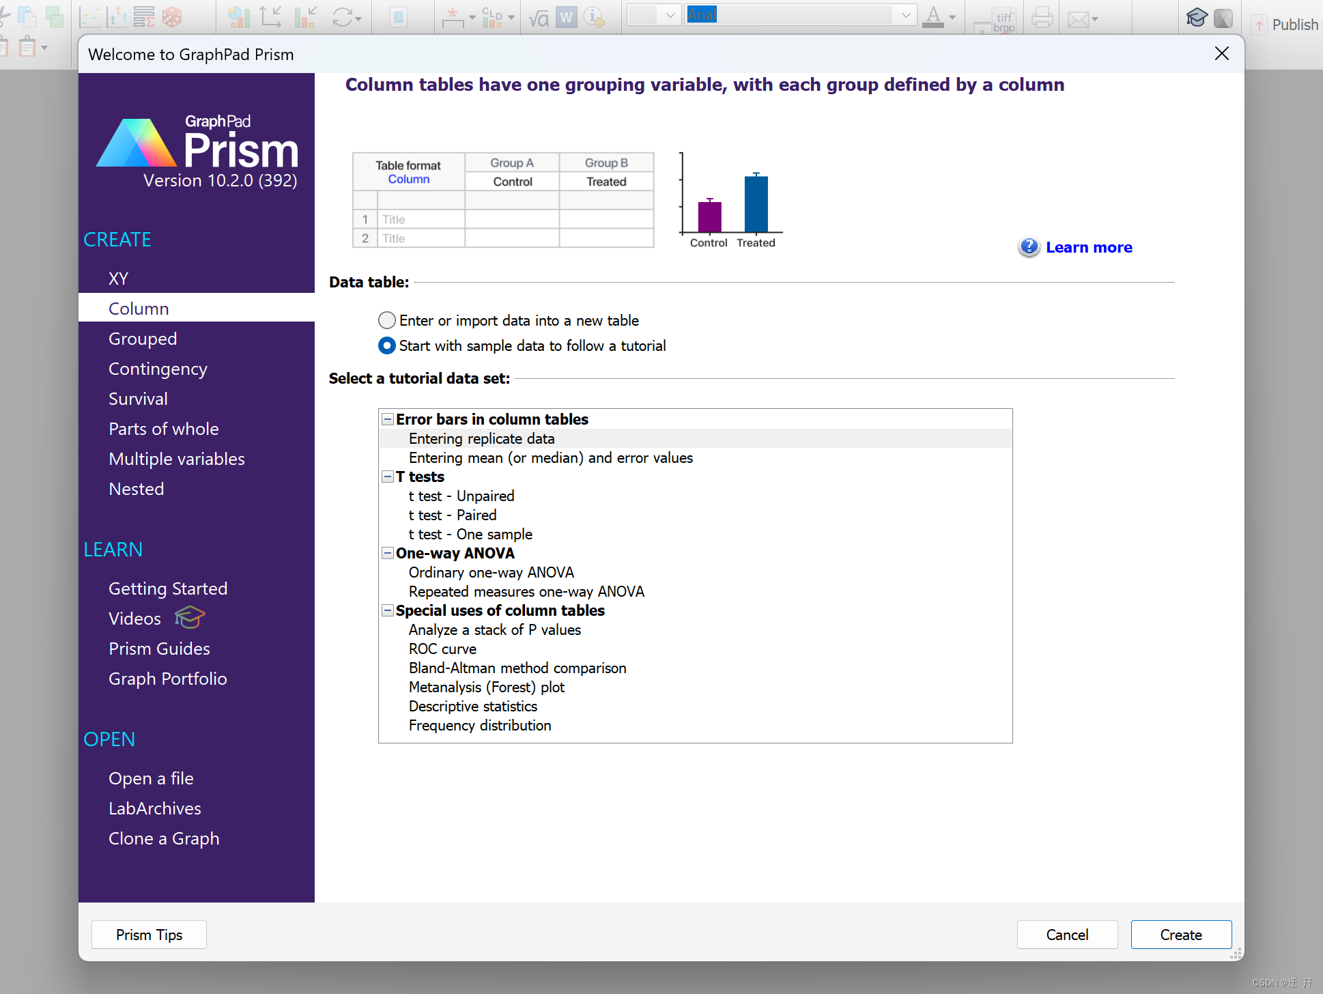Click the Publish button in toolbar
The width and height of the screenshot is (1323, 994).
(1285, 25)
